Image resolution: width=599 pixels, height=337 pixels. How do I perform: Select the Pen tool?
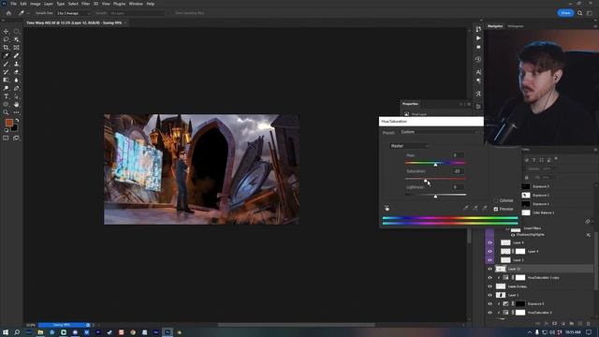[17, 88]
